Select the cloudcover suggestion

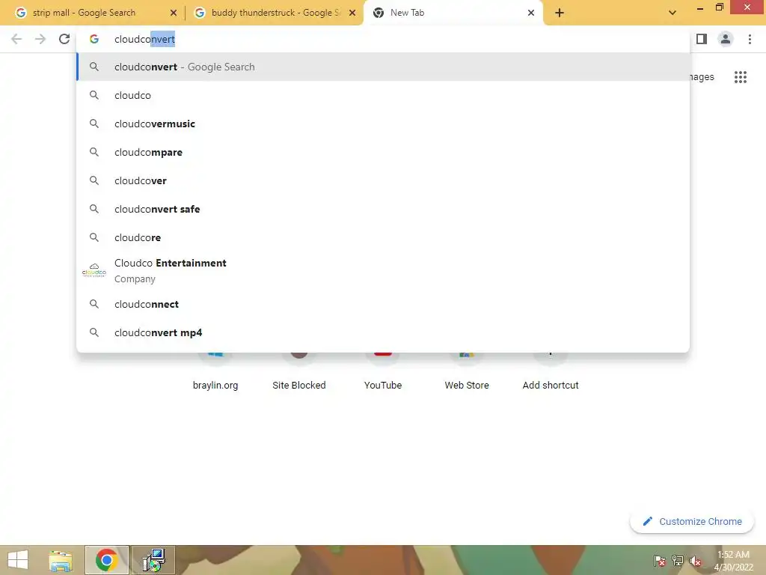[383, 180]
